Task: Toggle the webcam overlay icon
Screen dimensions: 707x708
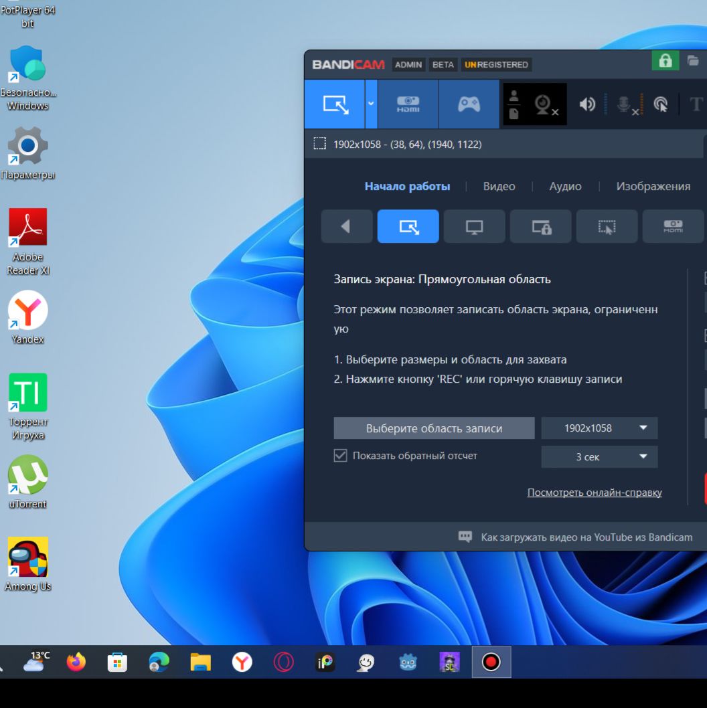Action: 546,105
